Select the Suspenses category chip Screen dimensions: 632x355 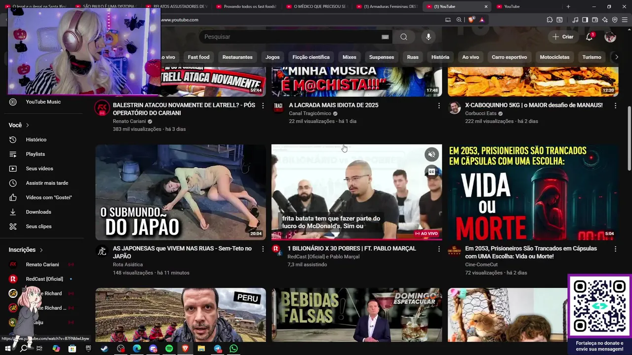click(x=382, y=57)
